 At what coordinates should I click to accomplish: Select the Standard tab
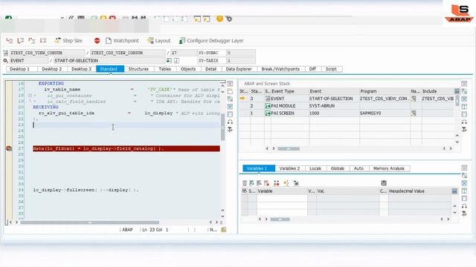tap(110, 69)
